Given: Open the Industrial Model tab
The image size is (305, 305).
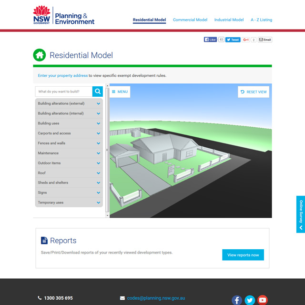Looking at the screenshot, I should (x=229, y=20).
